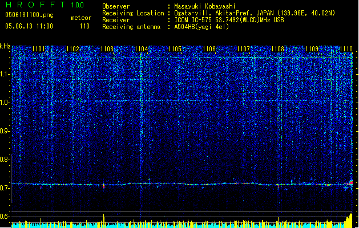Click the 0.7 kHz axis label

click(5, 188)
